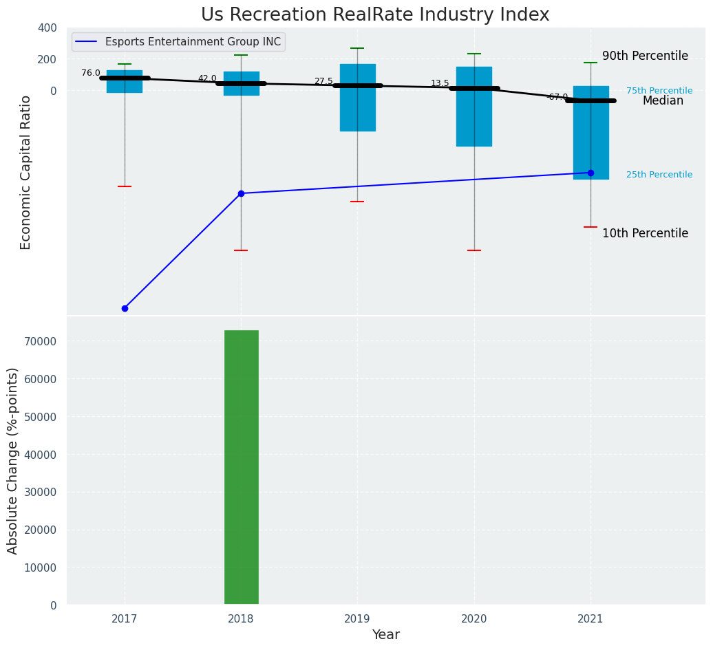Click the Esports Entertainment Group INC legend entry

coord(193,42)
